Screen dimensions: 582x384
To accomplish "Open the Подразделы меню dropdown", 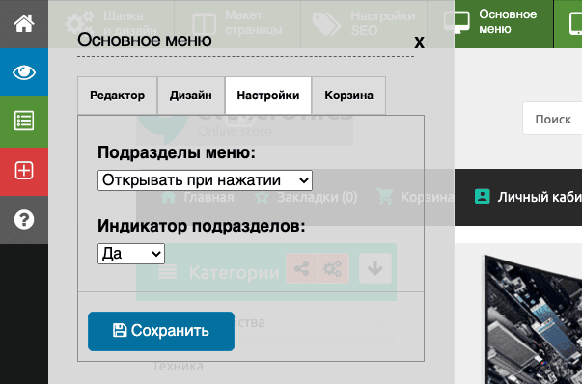I will click(205, 180).
